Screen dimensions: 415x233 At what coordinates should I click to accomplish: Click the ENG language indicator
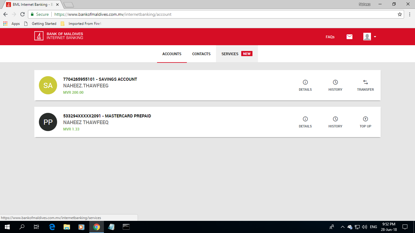click(374, 227)
